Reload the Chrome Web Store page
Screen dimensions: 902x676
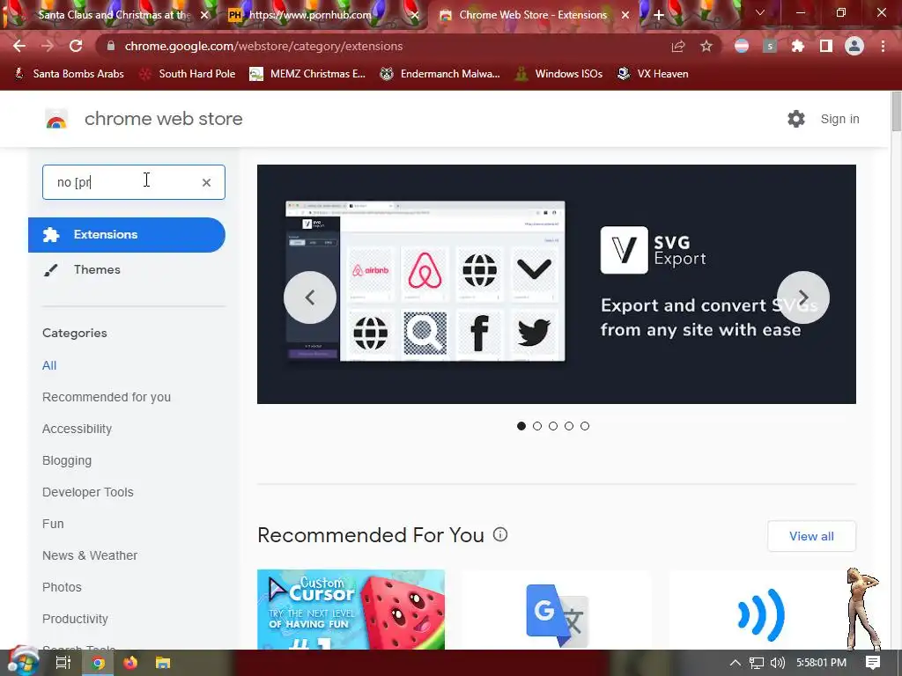76,46
